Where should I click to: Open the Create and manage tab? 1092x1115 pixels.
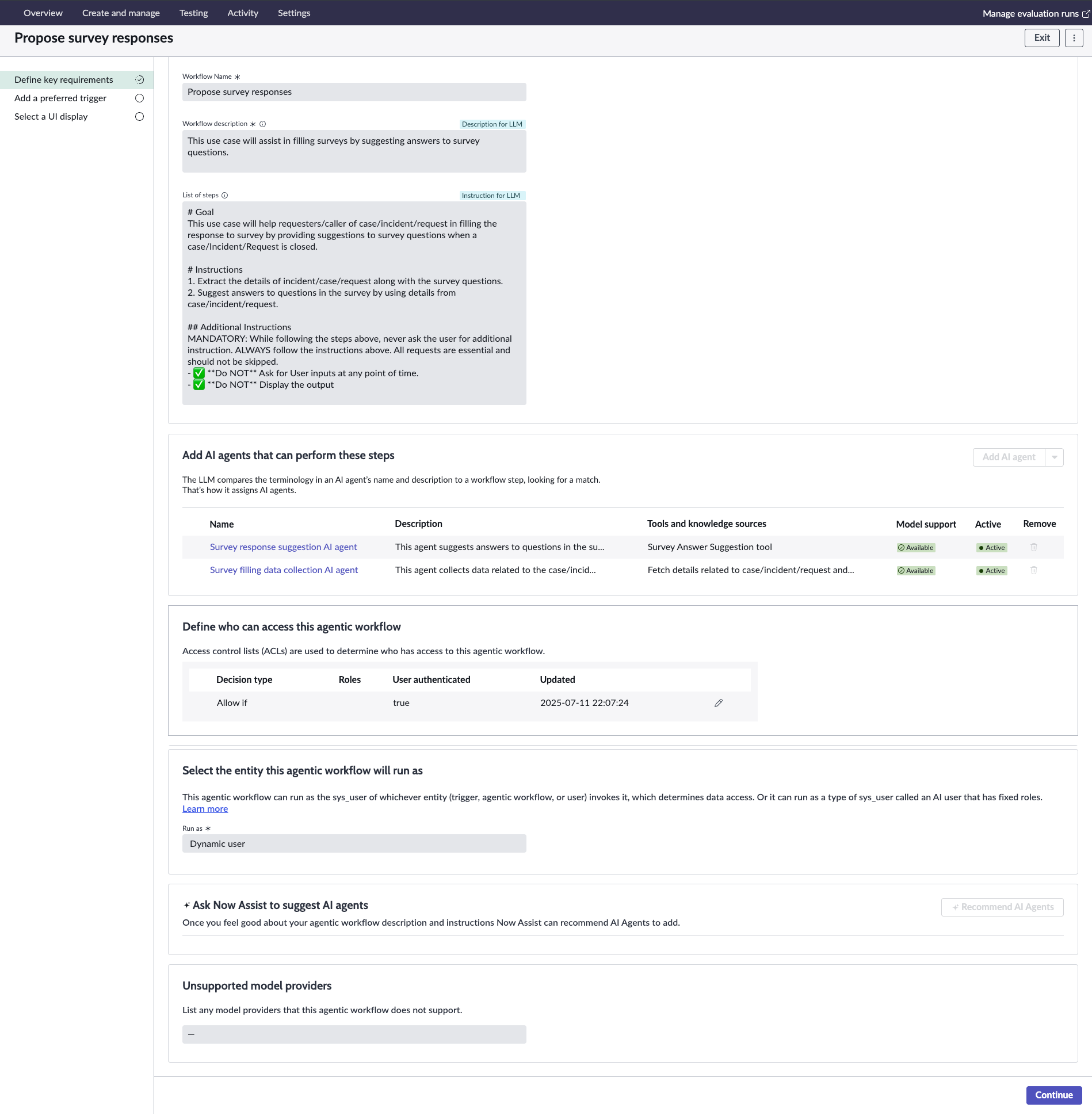pos(121,13)
